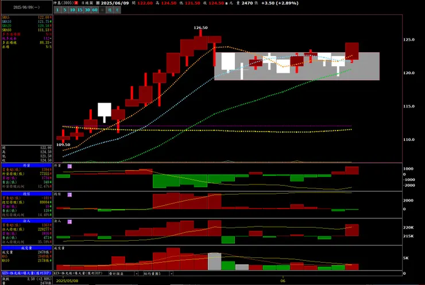Select the 30-minute timeframe button
425x285 pixels.
click(x=87, y=10)
